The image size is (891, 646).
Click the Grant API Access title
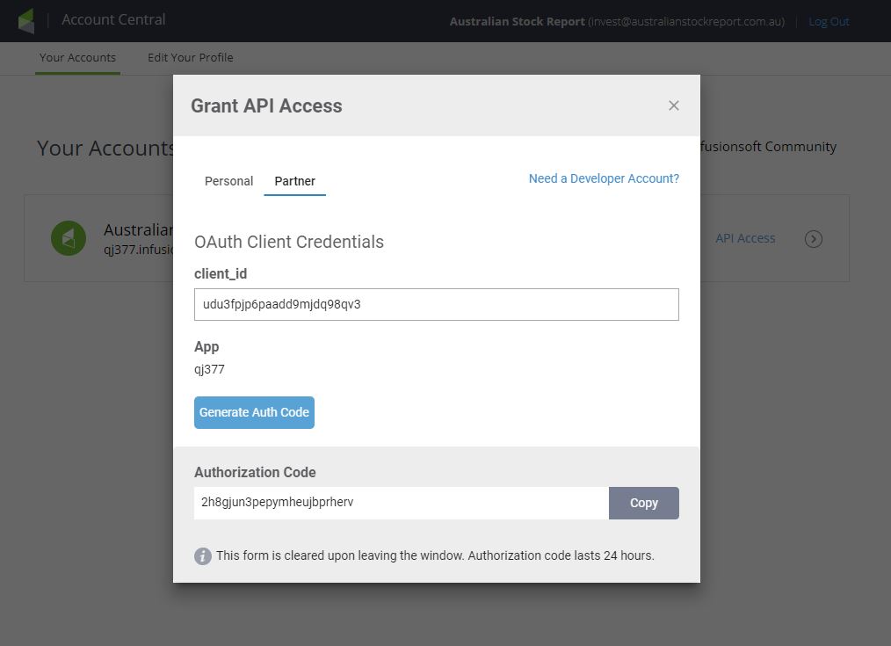266,106
